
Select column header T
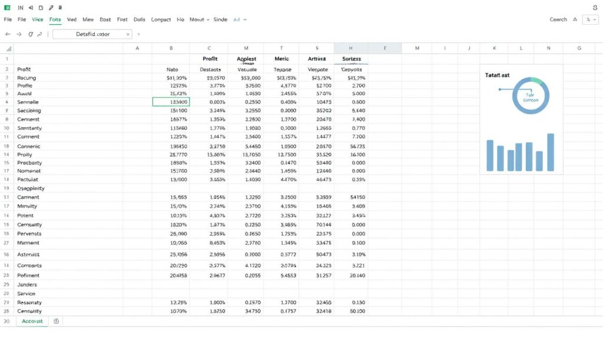[x=281, y=48]
